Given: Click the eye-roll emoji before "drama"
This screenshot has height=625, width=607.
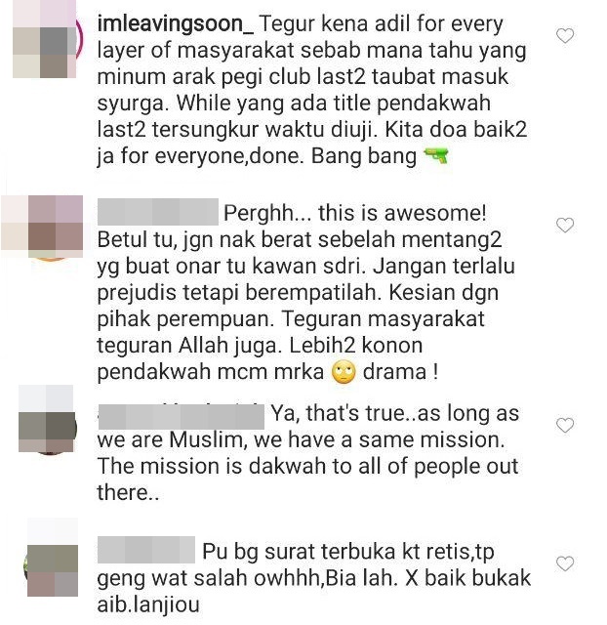Looking at the screenshot, I should [344, 372].
